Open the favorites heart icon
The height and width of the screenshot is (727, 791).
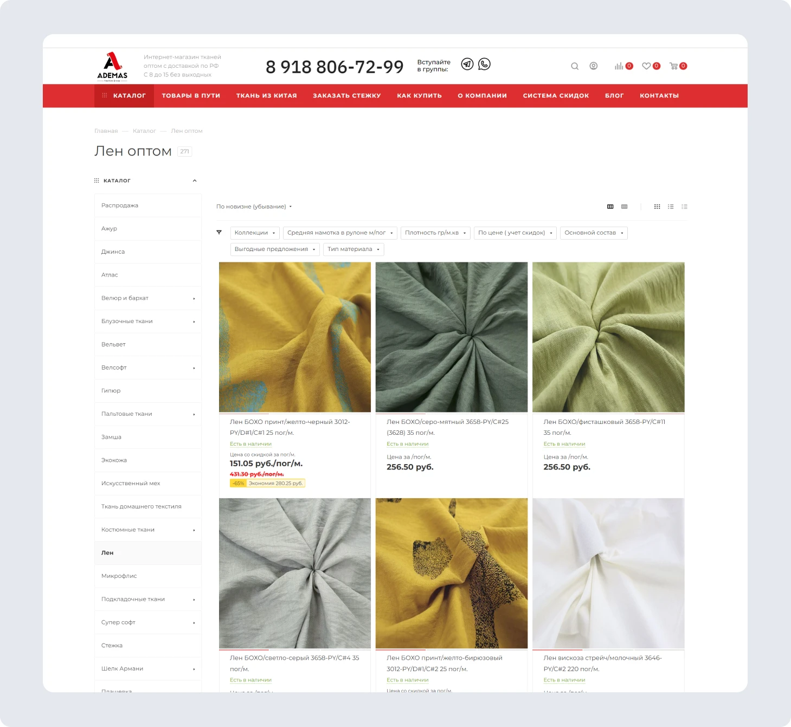(646, 66)
